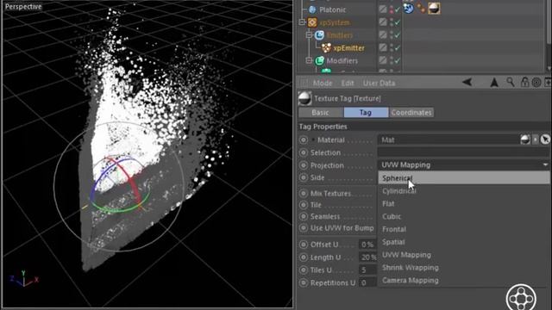Click the small arrow button next to material sphere
Viewport: 552px width, 310px height.
point(535,139)
